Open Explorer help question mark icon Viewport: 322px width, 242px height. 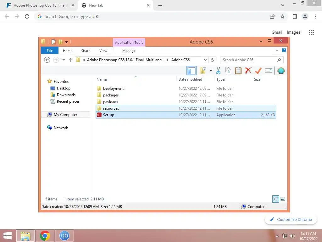pyautogui.click(x=284, y=50)
